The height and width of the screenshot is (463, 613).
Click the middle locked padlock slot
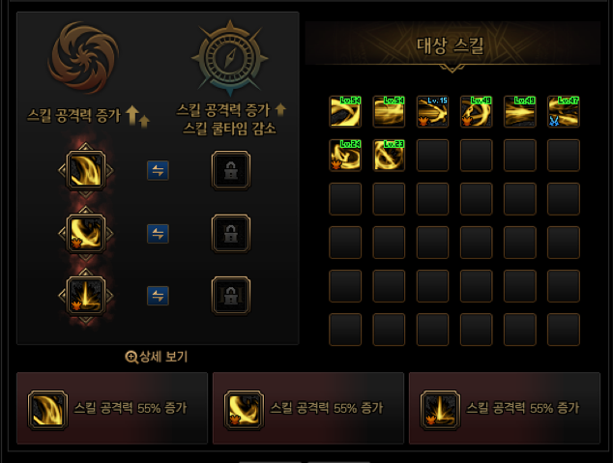231,234
